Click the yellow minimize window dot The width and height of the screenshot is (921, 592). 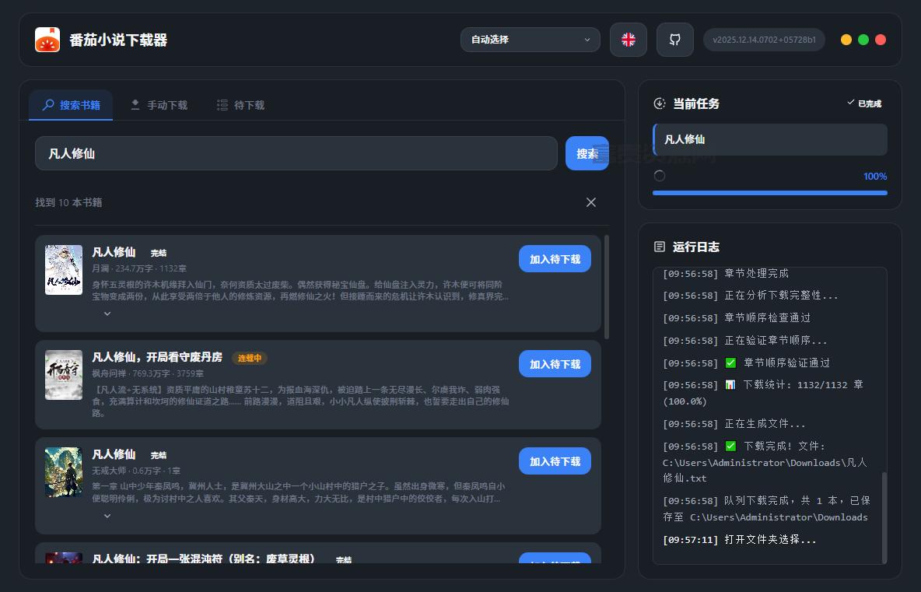tap(846, 40)
